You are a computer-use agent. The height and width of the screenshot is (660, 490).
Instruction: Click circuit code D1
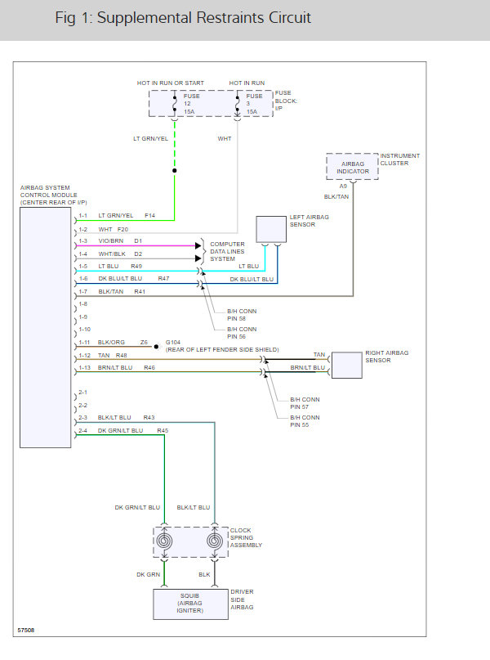click(138, 240)
